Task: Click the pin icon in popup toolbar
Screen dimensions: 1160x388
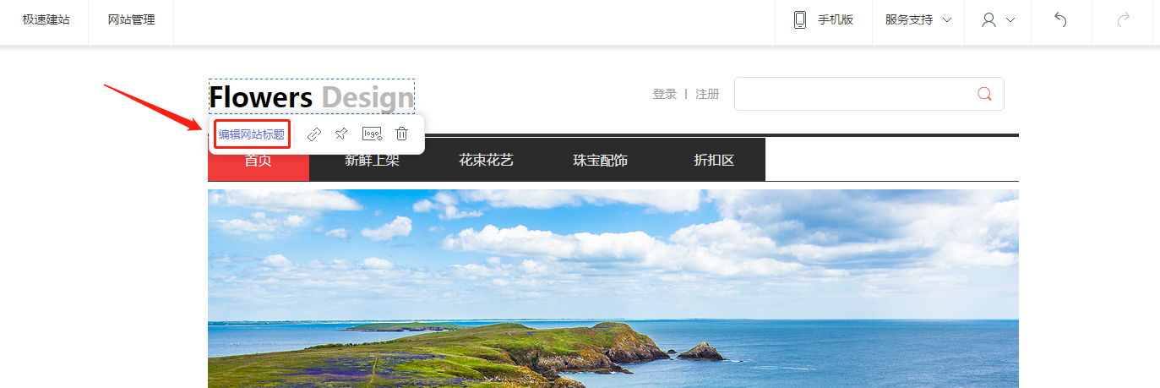Action: [x=341, y=134]
